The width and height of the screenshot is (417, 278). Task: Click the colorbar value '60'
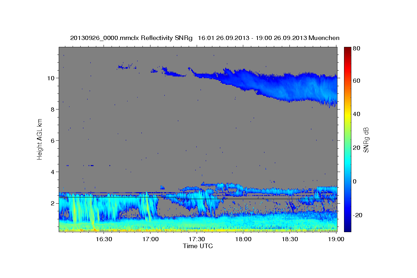click(357, 81)
